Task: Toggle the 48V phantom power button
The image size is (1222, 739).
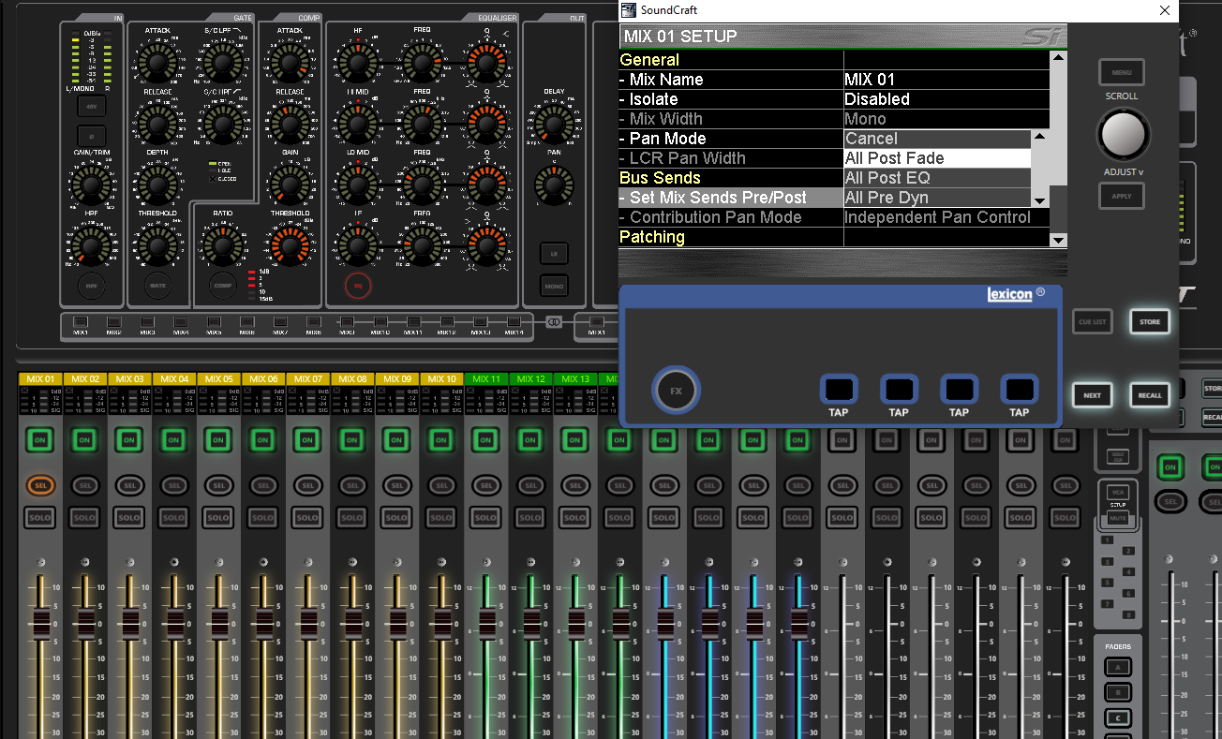Action: click(x=90, y=106)
